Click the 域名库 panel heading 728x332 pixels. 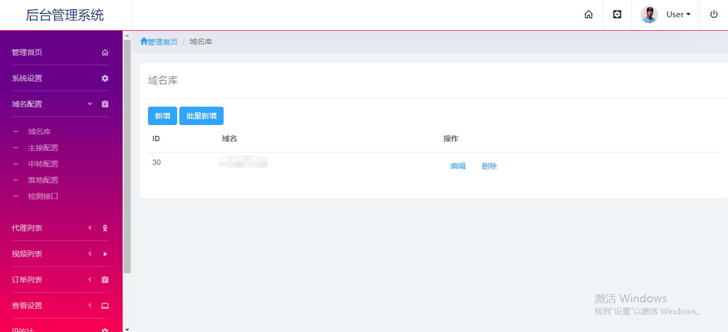click(x=163, y=80)
